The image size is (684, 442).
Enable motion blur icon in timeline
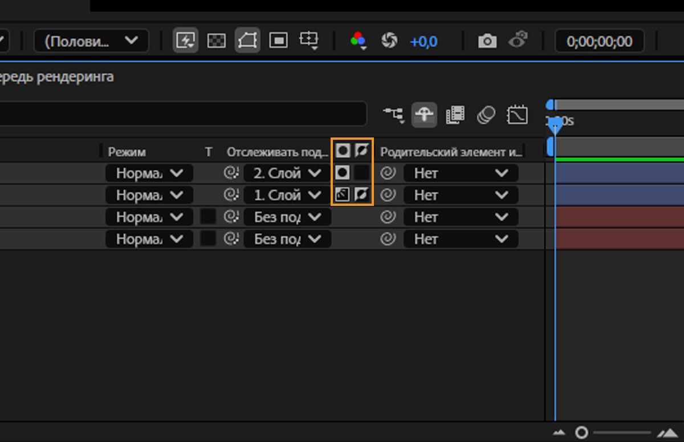[x=486, y=115]
